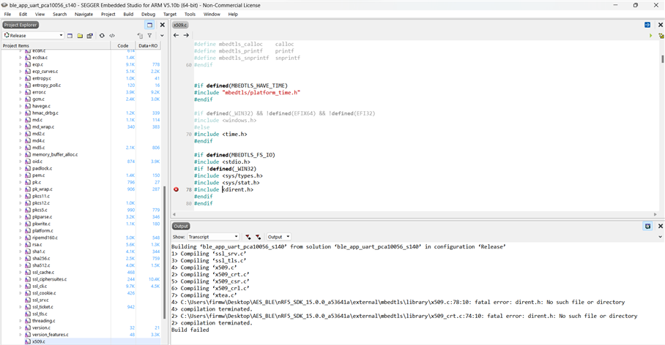Close the Project Explorer panel
Image resolution: width=665 pixels, height=345 pixels.
click(162, 25)
